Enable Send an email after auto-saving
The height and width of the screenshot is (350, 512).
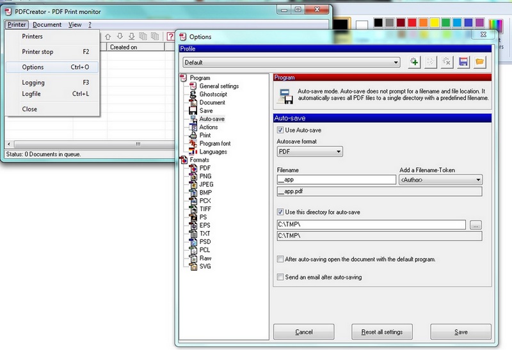pyautogui.click(x=280, y=277)
